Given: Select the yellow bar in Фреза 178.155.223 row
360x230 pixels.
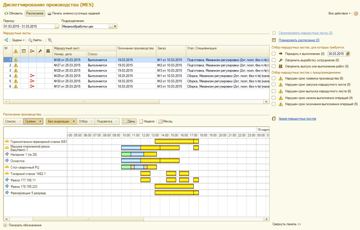Looking at the screenshot, I should click(174, 186).
